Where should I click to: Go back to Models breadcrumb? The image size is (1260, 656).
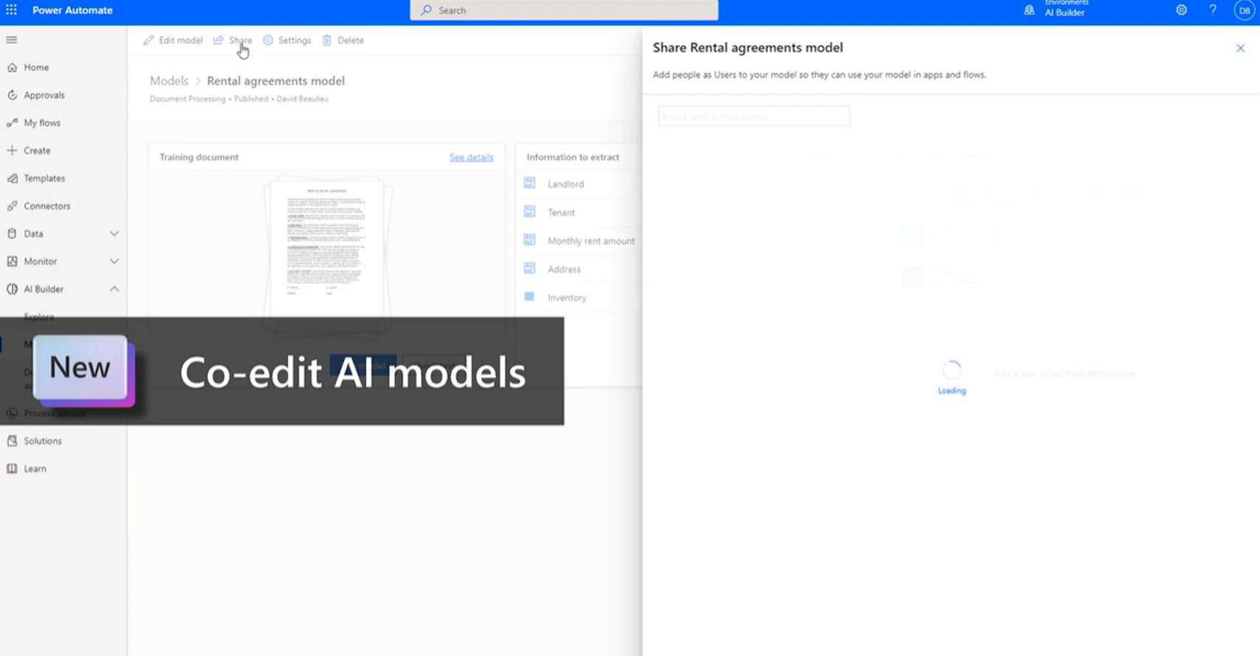[169, 81]
